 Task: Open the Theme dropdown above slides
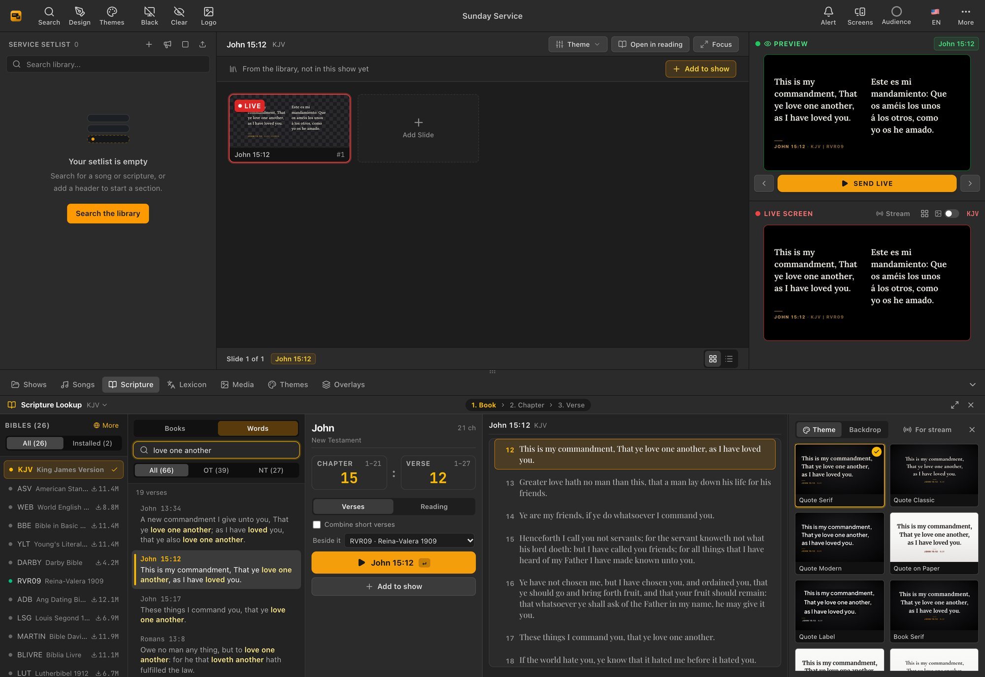(x=578, y=44)
